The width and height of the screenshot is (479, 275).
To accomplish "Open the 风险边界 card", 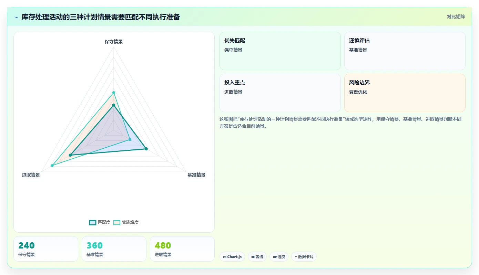I will pyautogui.click(x=405, y=93).
